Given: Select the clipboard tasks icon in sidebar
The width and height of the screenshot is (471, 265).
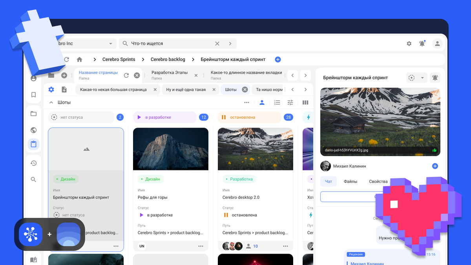Looking at the screenshot, I should click(33, 144).
